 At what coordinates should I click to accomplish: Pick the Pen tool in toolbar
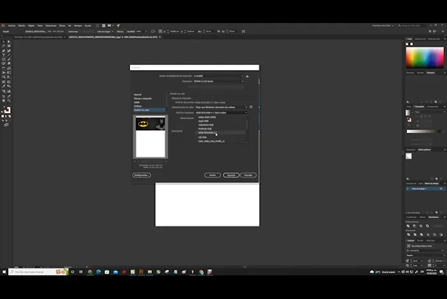point(3,50)
